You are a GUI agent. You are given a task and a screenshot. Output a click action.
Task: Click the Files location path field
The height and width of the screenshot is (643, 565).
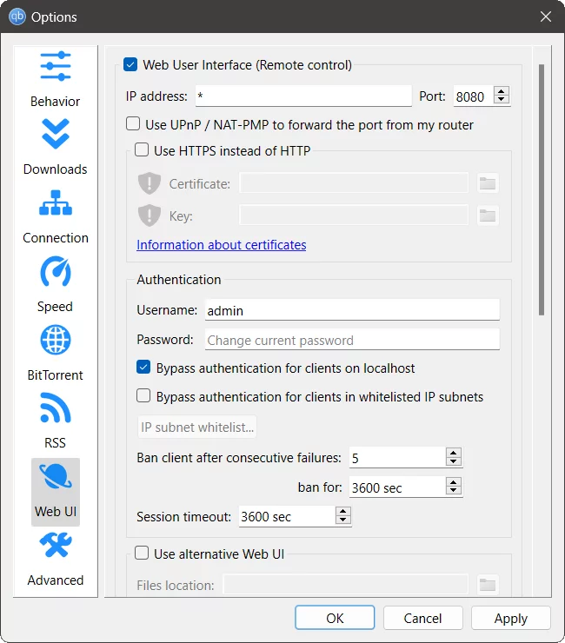345,585
